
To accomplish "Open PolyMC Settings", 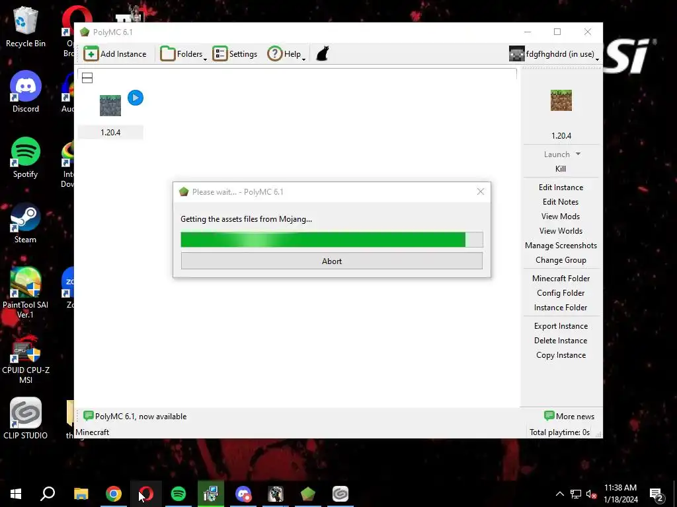I will (x=235, y=54).
